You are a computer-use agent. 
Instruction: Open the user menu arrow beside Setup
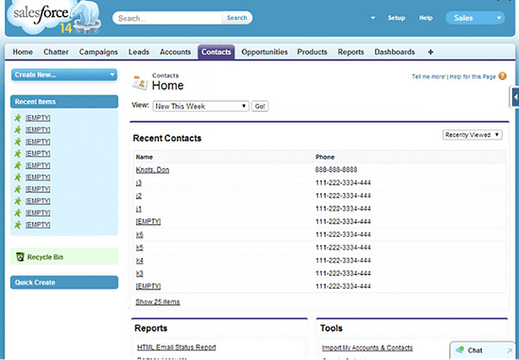click(373, 18)
